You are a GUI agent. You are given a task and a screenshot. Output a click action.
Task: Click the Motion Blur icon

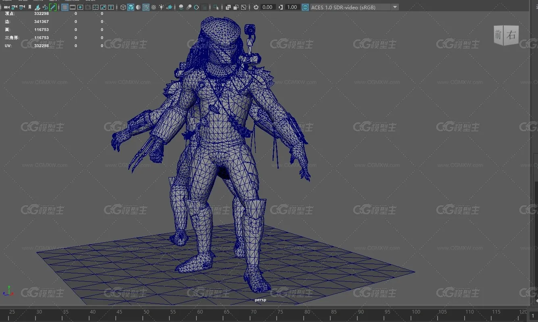click(x=189, y=7)
